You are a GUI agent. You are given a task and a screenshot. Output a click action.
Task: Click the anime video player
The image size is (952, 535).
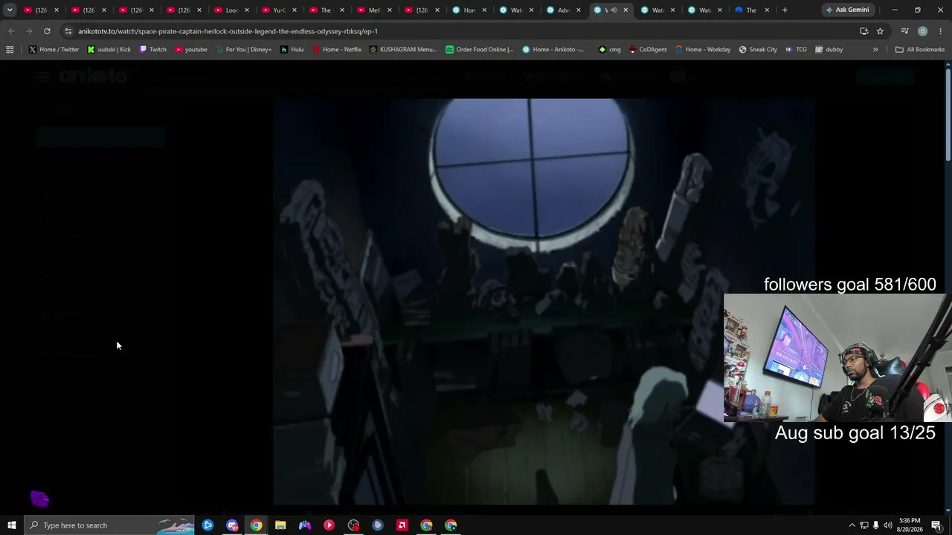point(544,301)
